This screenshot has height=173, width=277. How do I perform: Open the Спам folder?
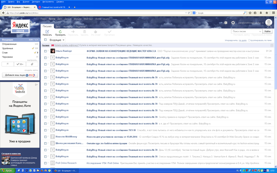(x=5, y=53)
